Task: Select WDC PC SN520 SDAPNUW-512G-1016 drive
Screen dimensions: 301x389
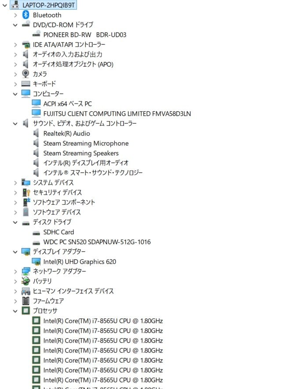Action: pos(97,242)
